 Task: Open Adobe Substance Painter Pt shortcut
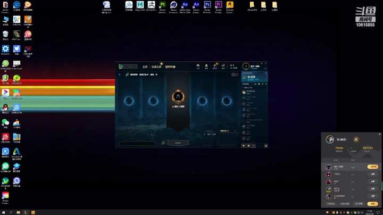[x=162, y=7]
